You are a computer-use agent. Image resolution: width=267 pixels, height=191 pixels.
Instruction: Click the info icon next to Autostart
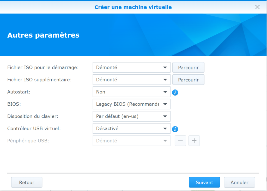tap(175, 92)
